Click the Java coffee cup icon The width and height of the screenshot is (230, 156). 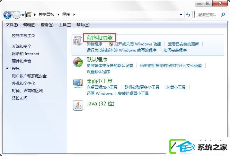78,105
